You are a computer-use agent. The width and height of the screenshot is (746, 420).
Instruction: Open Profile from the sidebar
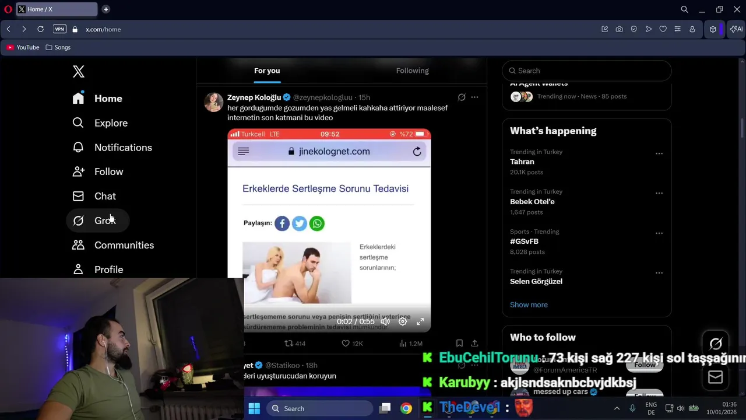(97, 269)
